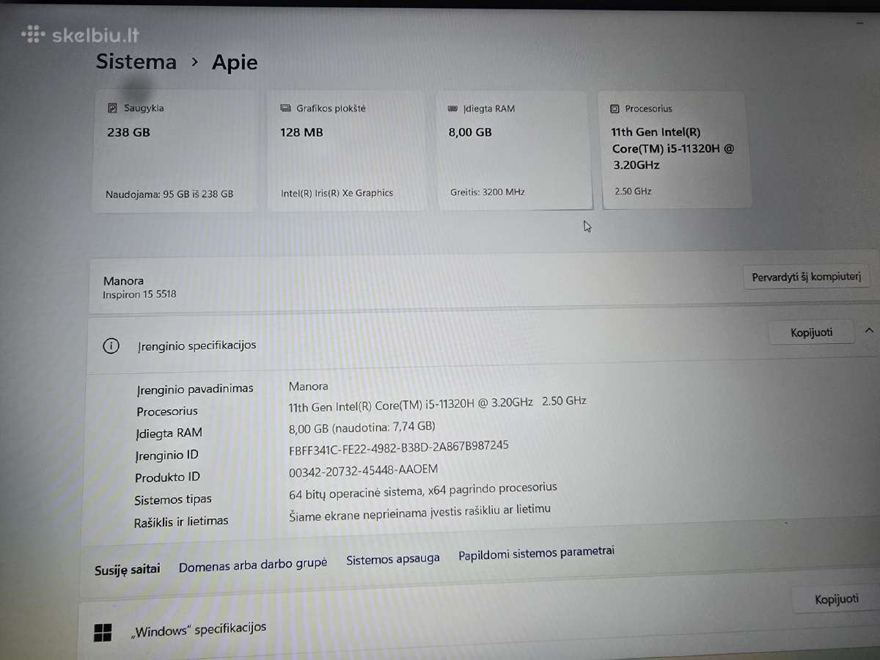Open the Grafikos plokštė graphics card
The height and width of the screenshot is (660, 880).
pos(347,151)
